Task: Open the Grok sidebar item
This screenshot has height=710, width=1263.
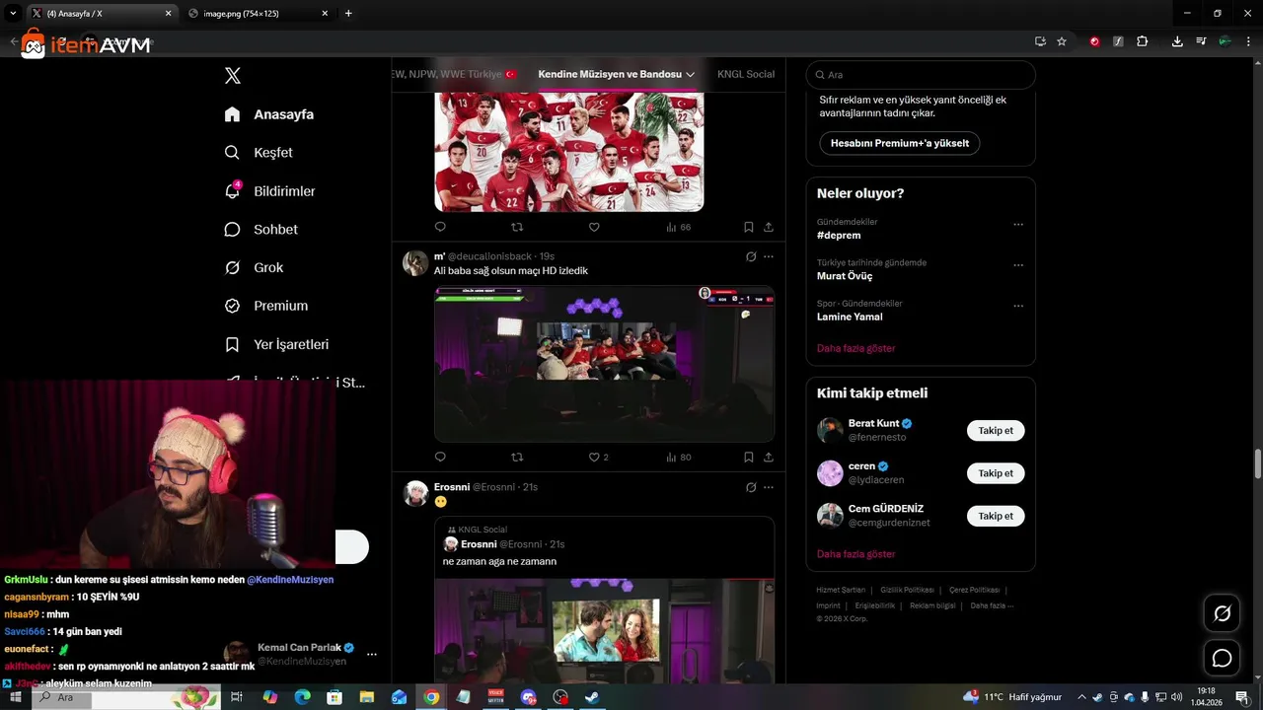Action: [x=255, y=267]
